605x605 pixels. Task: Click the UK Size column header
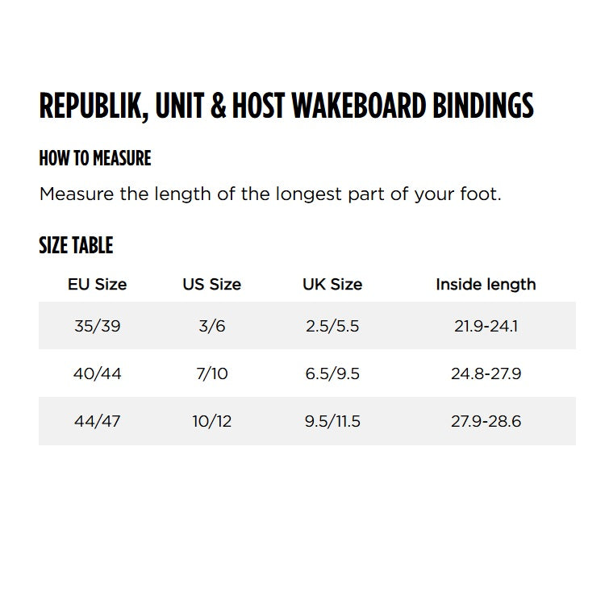pyautogui.click(x=332, y=285)
